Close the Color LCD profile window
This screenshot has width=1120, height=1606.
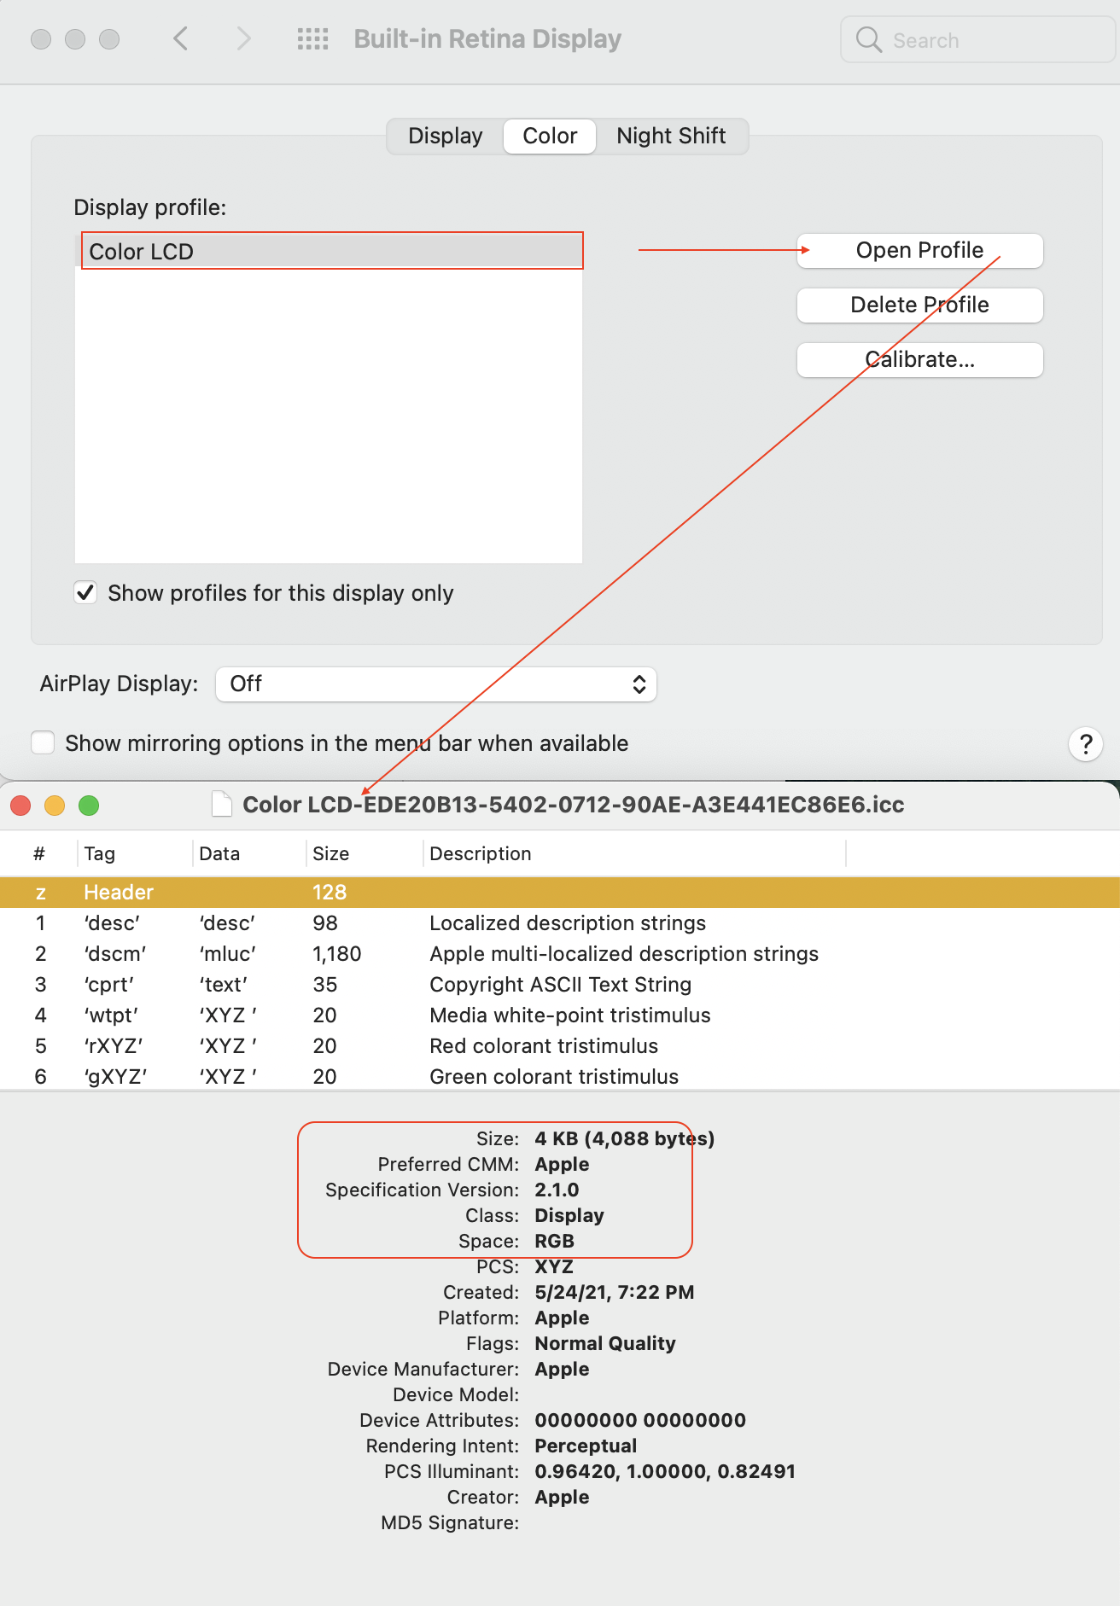(20, 806)
